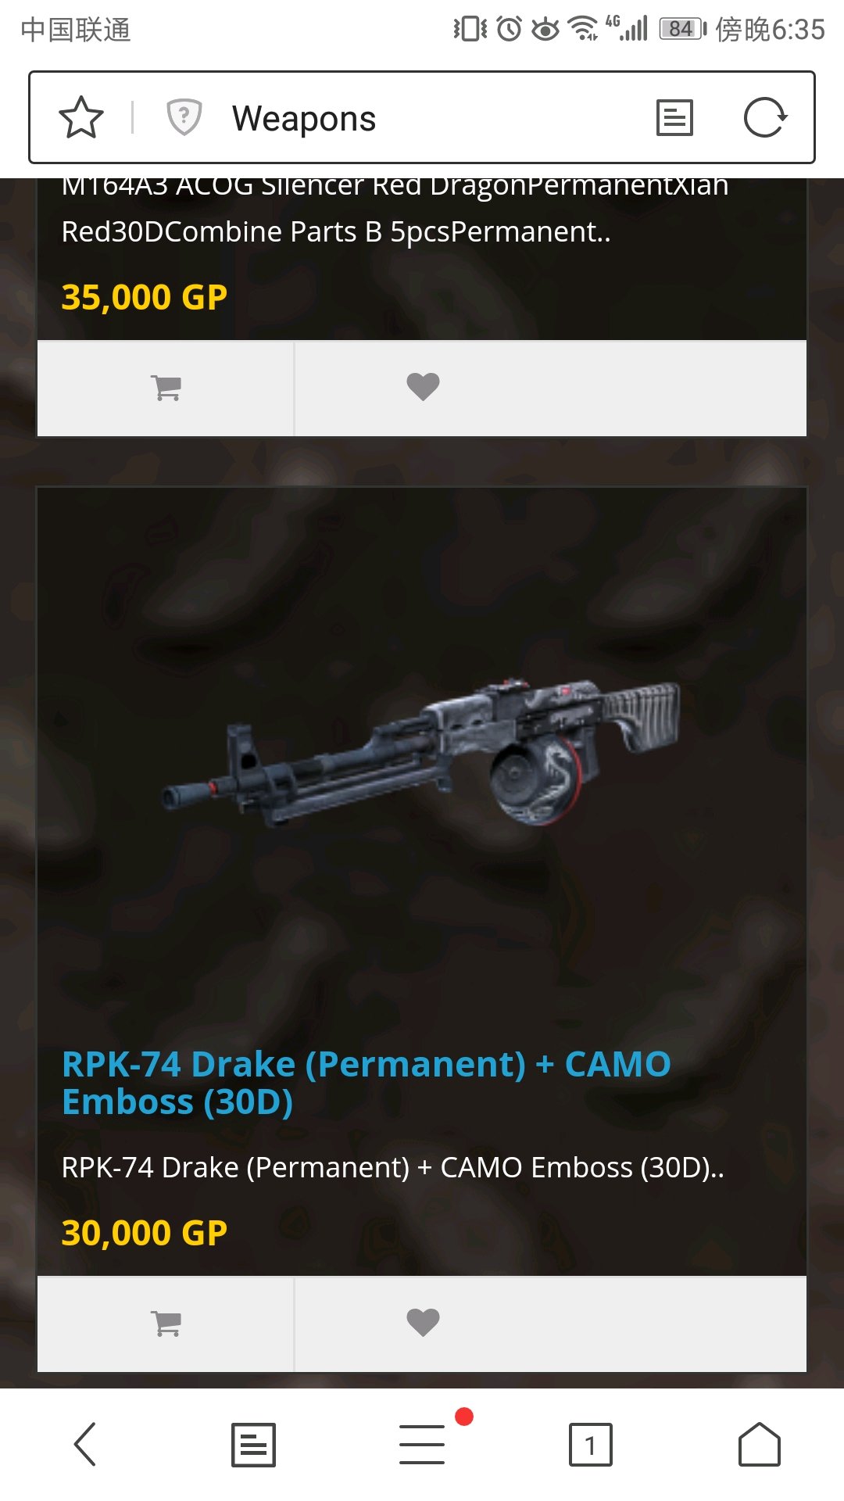Click the 35,000 GP price label

coord(145,297)
